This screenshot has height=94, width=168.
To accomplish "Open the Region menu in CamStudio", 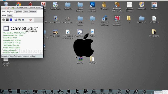I will [x=10, y=11].
